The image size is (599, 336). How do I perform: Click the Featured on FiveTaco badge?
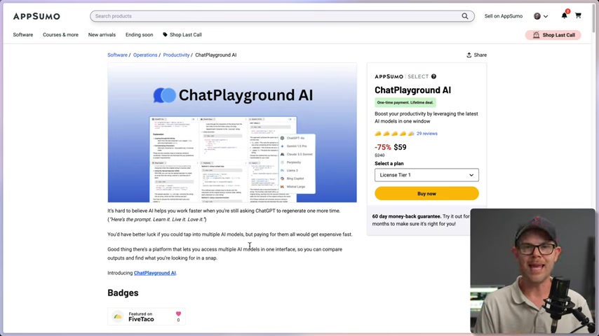click(x=147, y=316)
